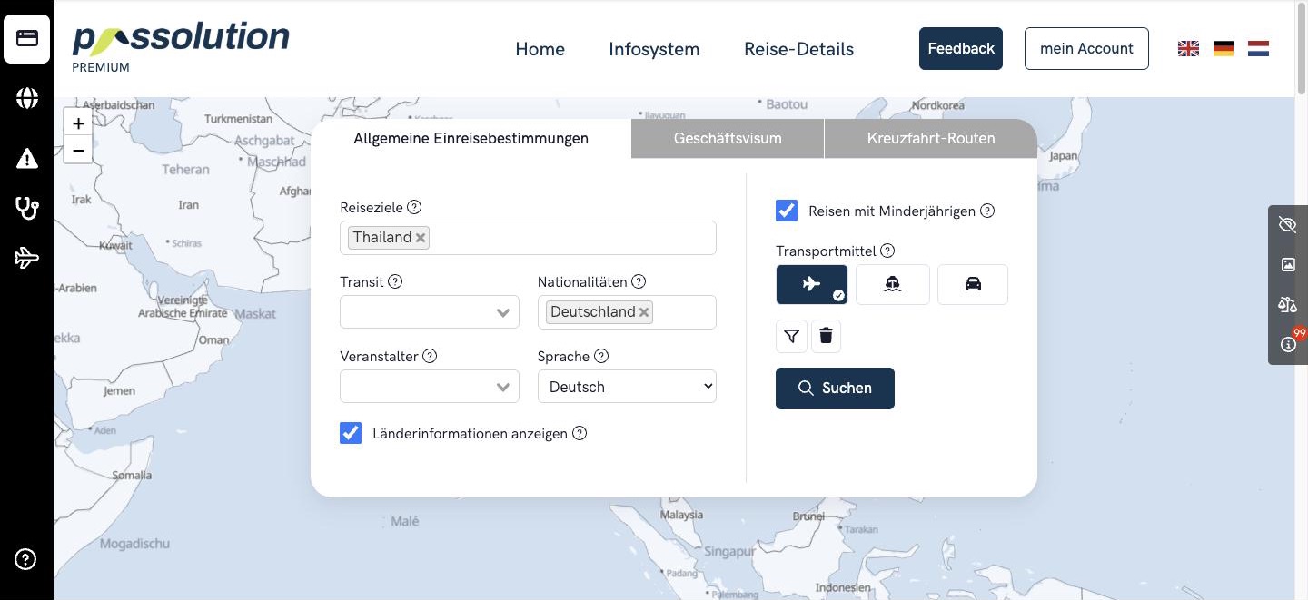Show help for Nationalitäten
1308x600 pixels.
[639, 281]
